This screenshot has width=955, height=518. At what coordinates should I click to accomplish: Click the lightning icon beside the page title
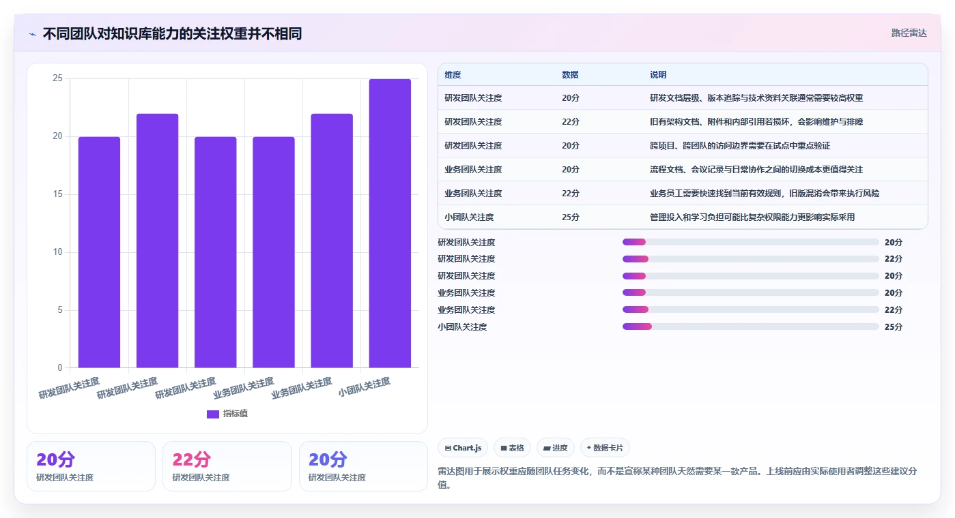[32, 34]
